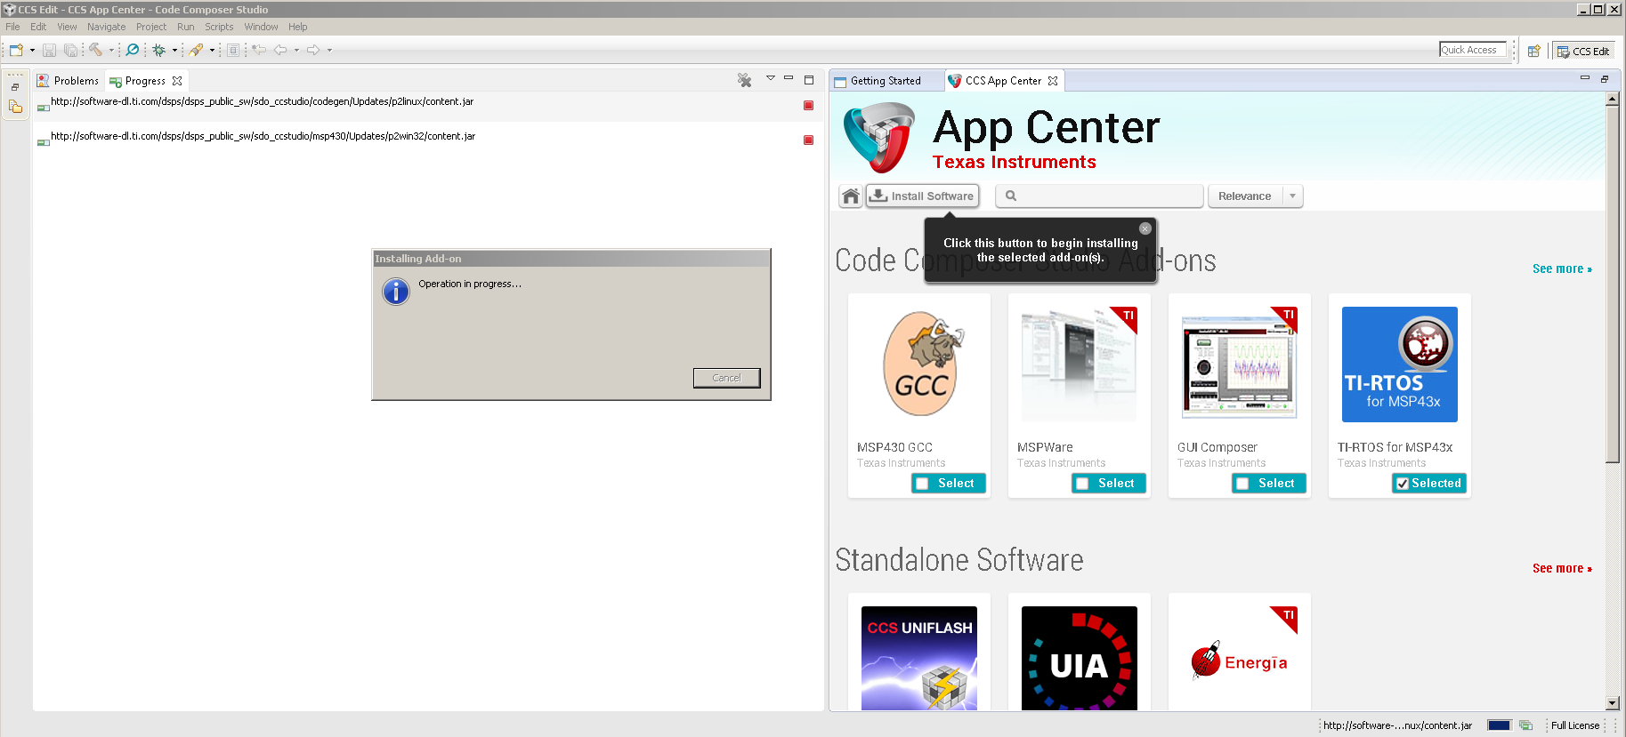This screenshot has width=1626, height=737.
Task: Click the App Center search field
Action: point(1099,196)
